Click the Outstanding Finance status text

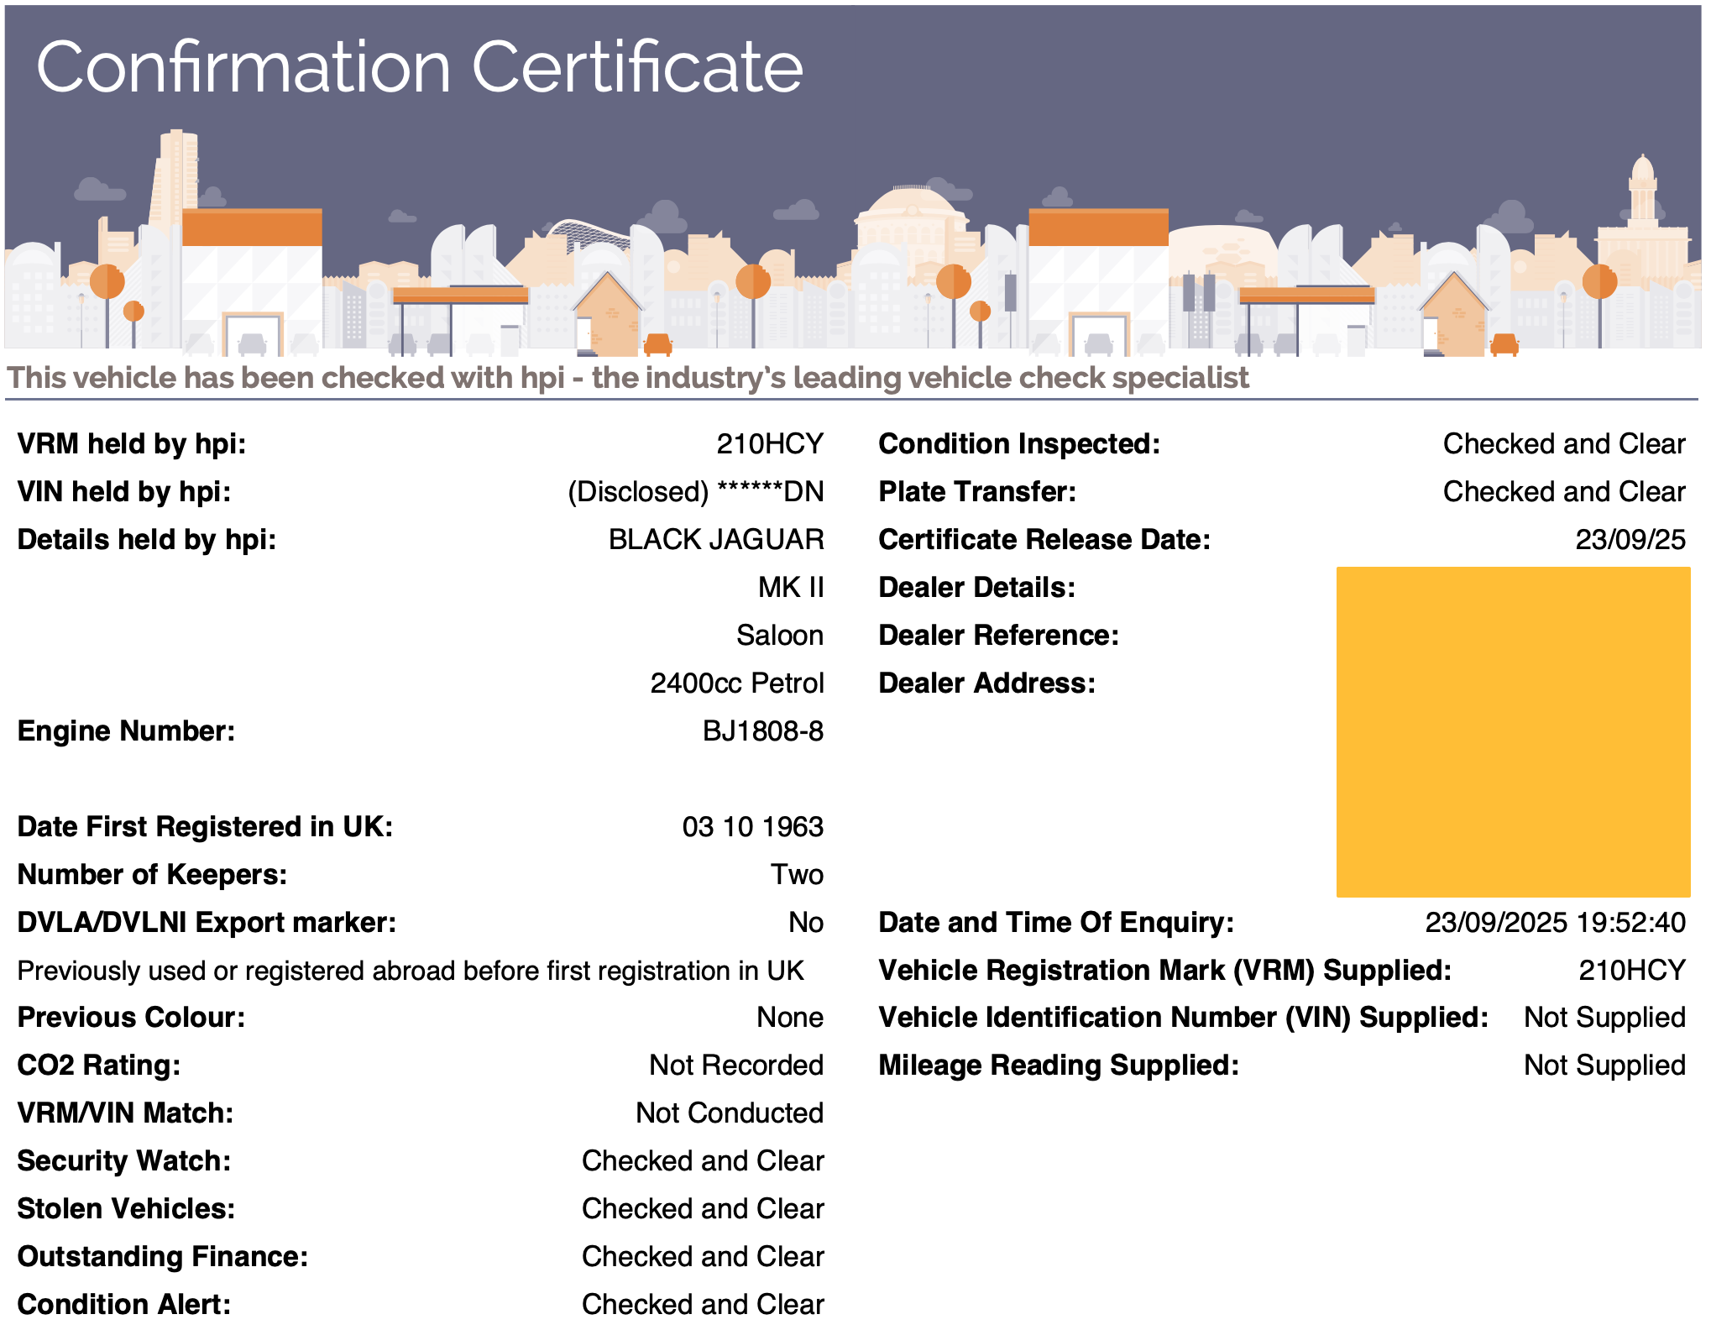click(x=703, y=1257)
